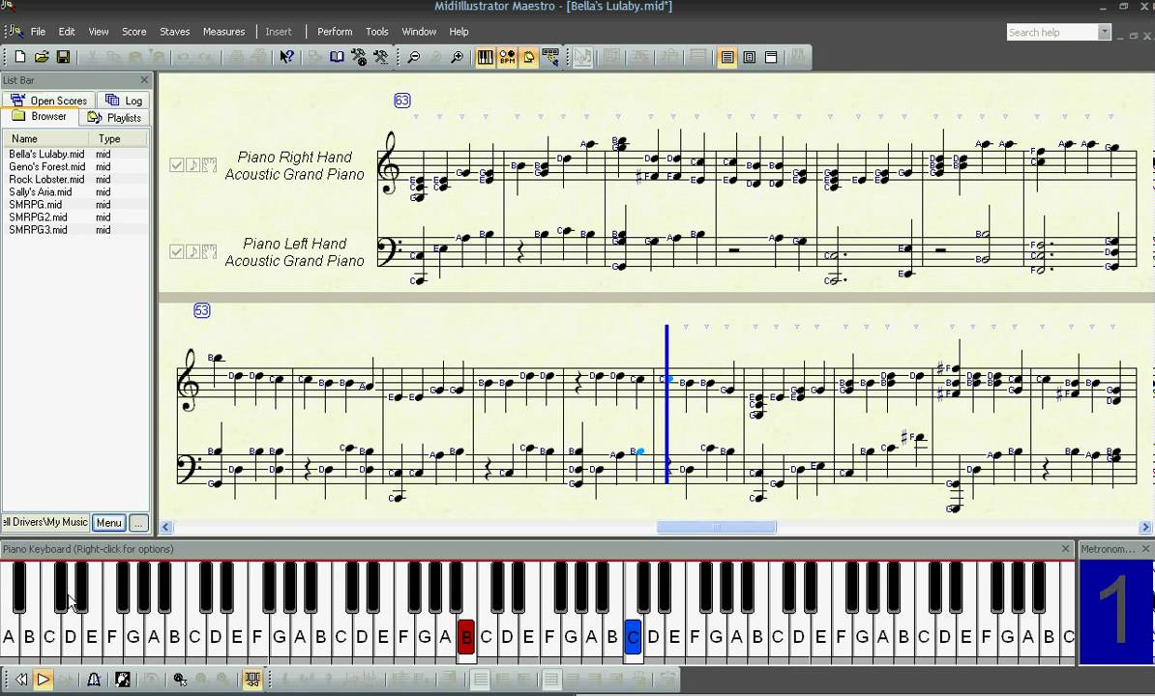
Task: Open the Score menu
Action: (x=134, y=32)
